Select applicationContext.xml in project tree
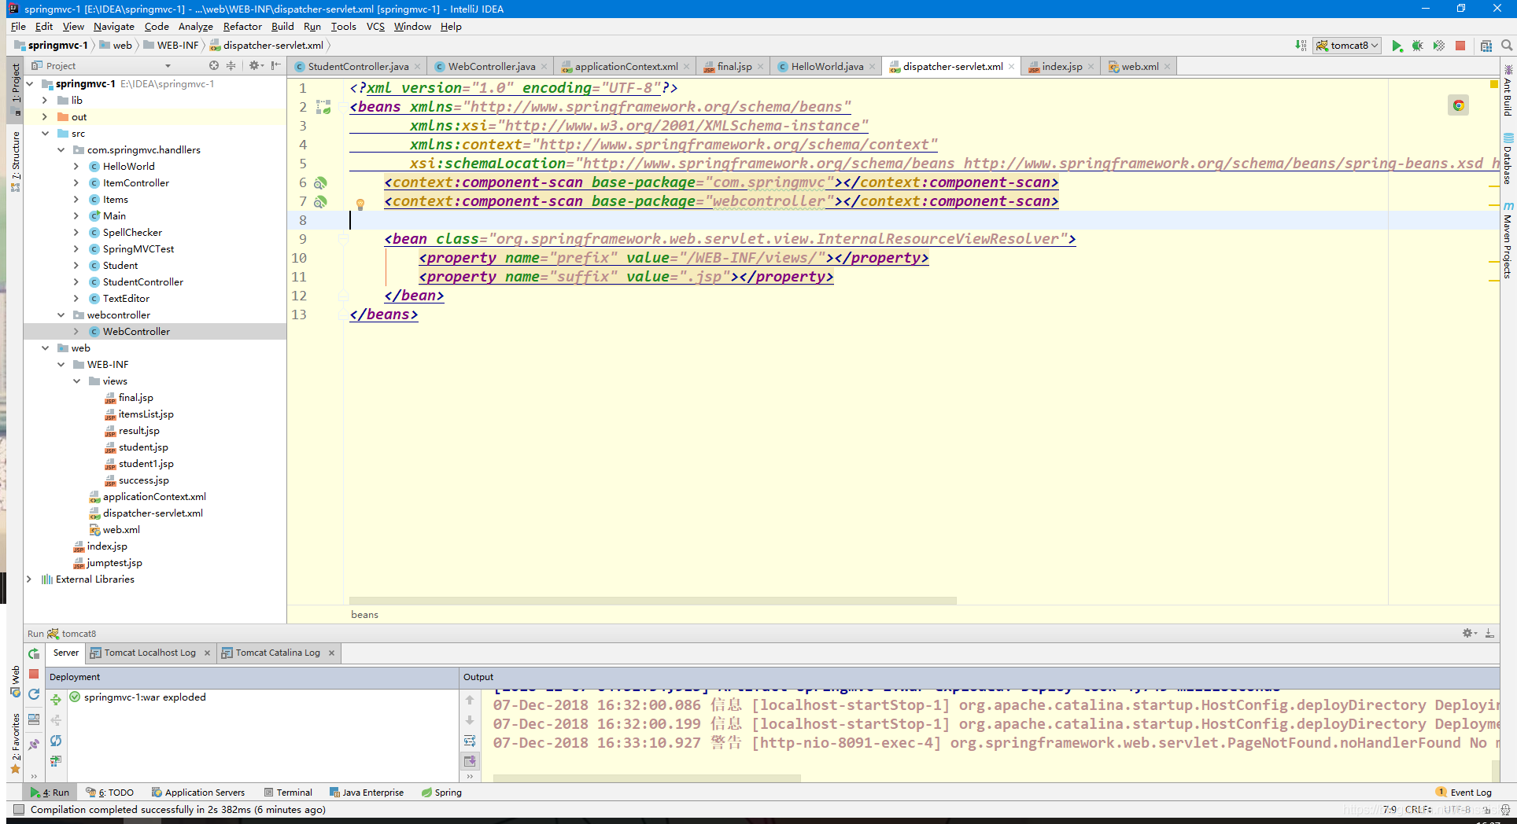The image size is (1517, 824). pyautogui.click(x=154, y=496)
